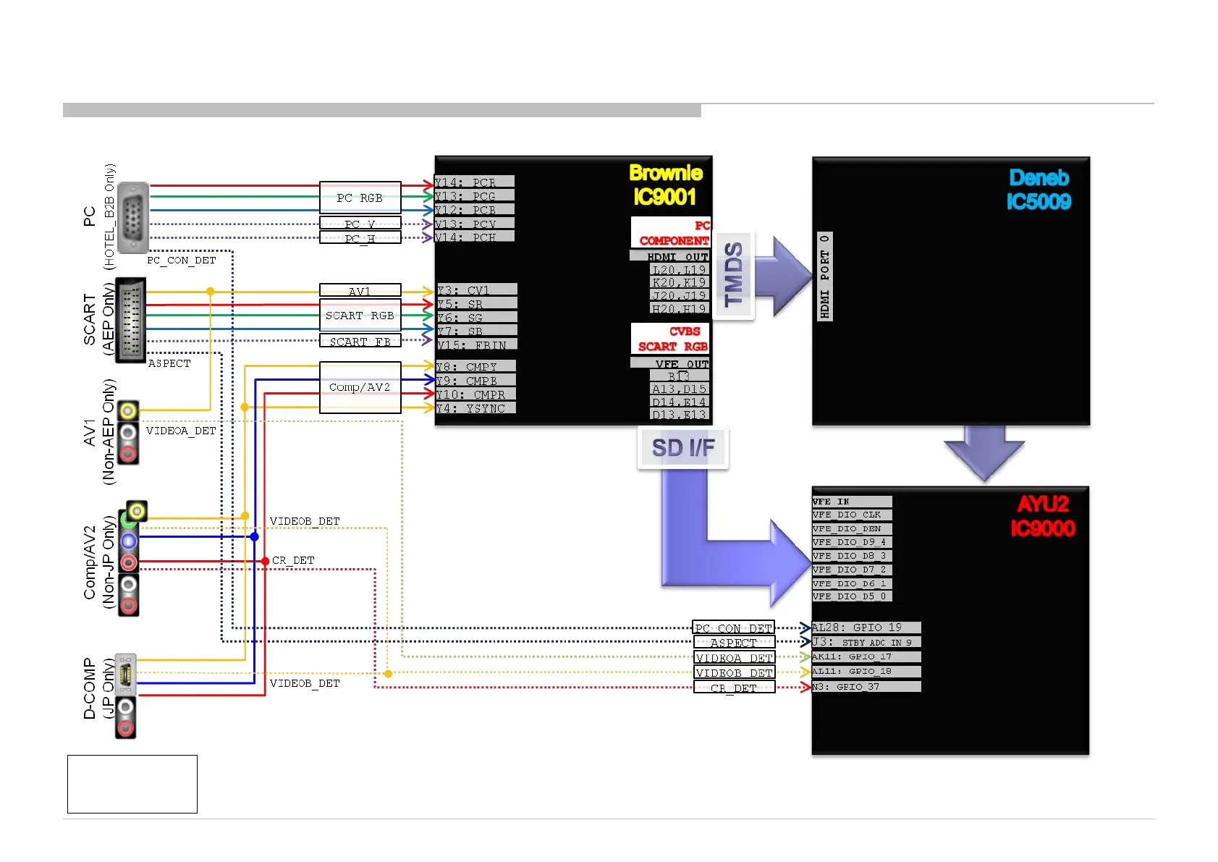
Task: Click the Deneb IC5009 title
Action: click(1039, 189)
